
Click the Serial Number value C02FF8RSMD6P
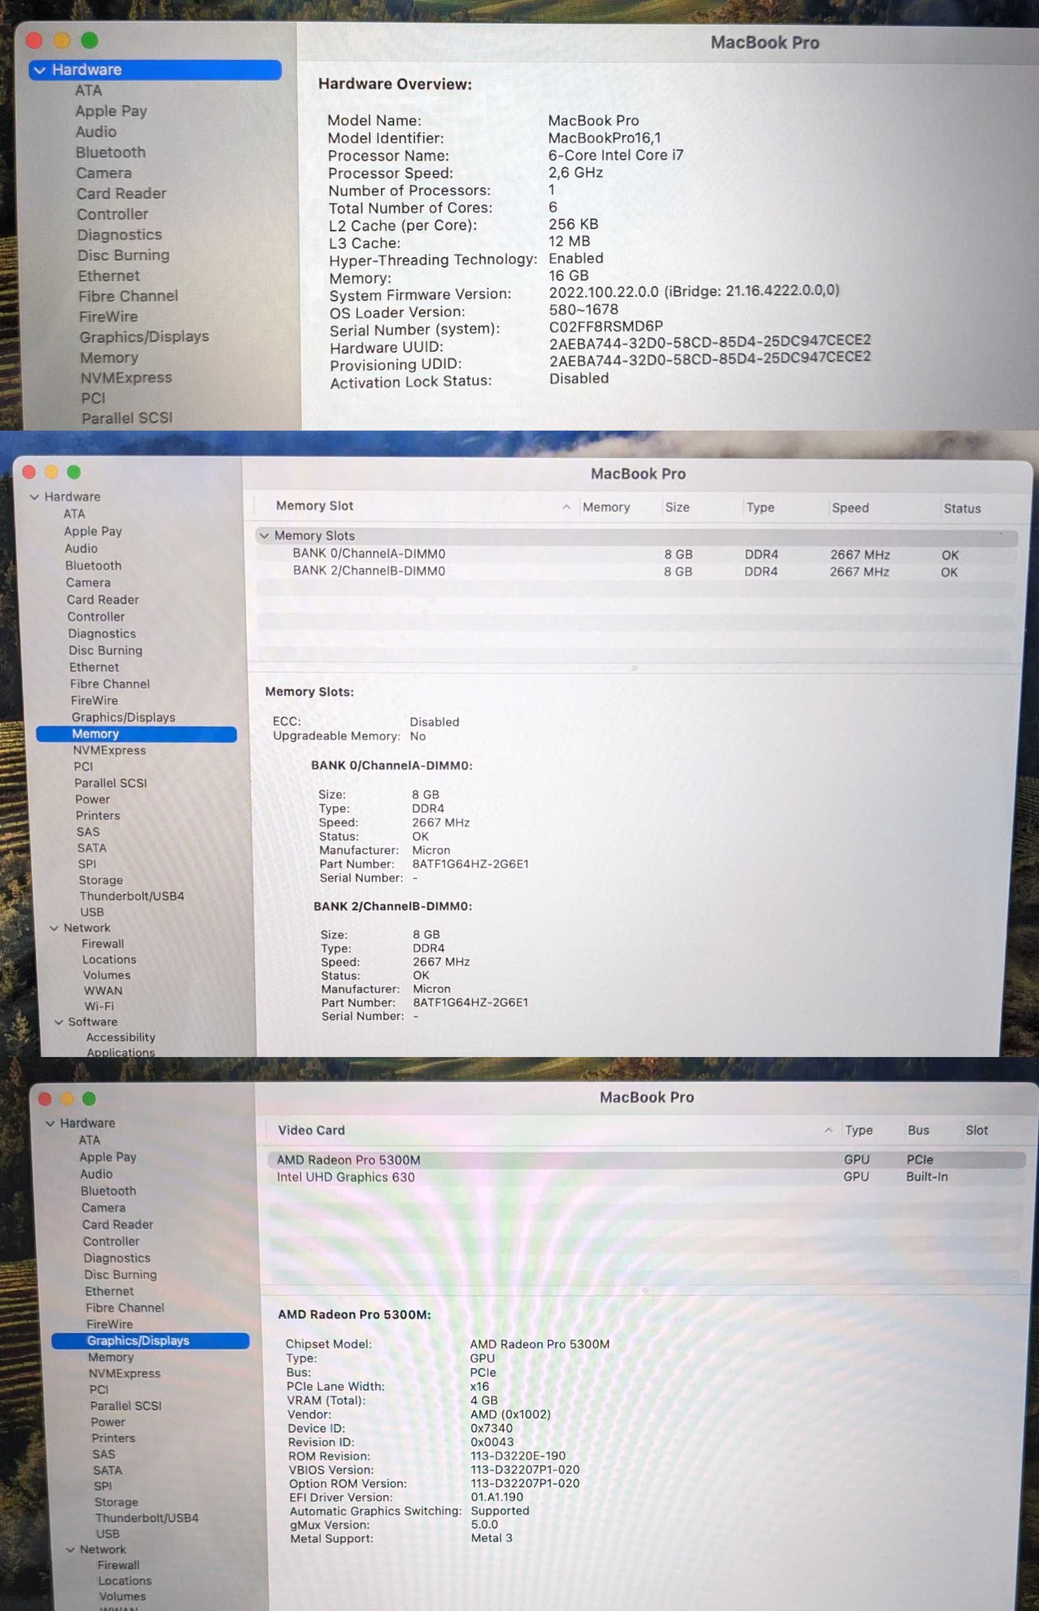[606, 327]
